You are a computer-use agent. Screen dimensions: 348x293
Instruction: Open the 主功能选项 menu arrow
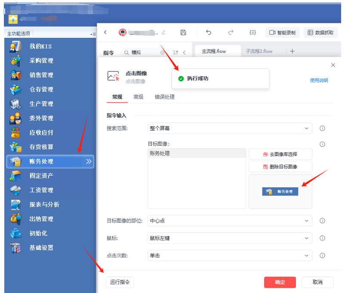pos(93,34)
